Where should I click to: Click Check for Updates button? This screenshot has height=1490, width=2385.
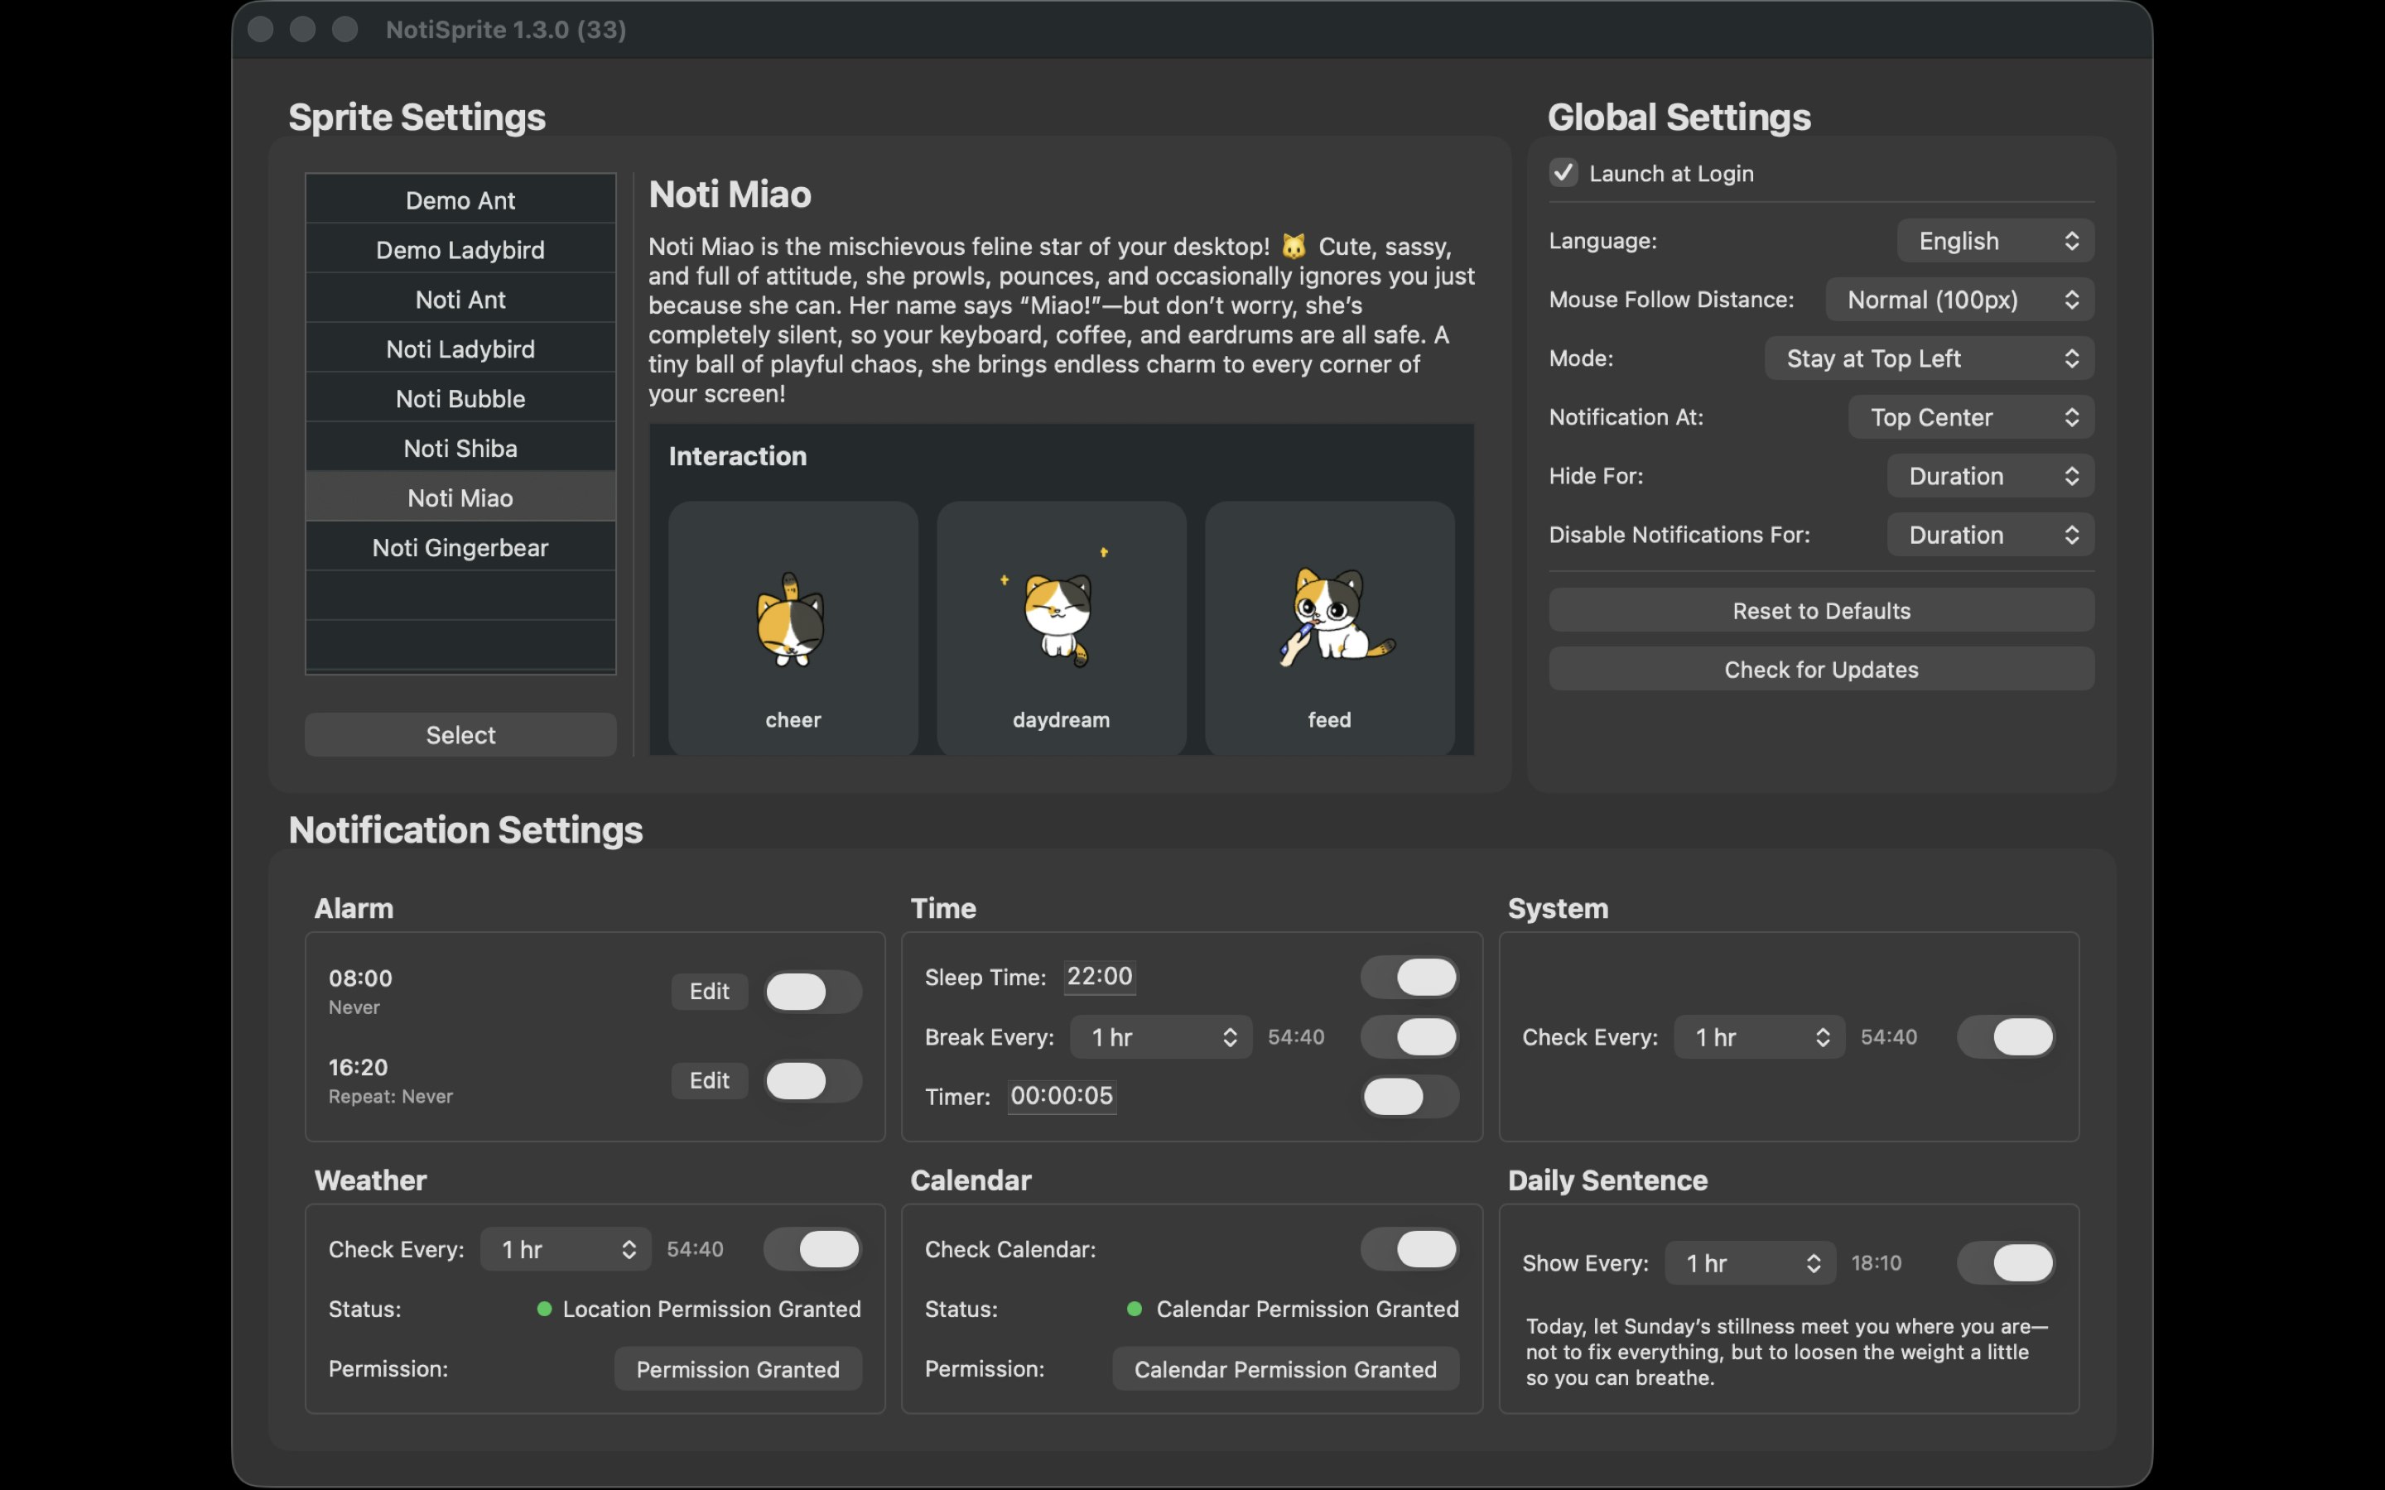pos(1820,670)
